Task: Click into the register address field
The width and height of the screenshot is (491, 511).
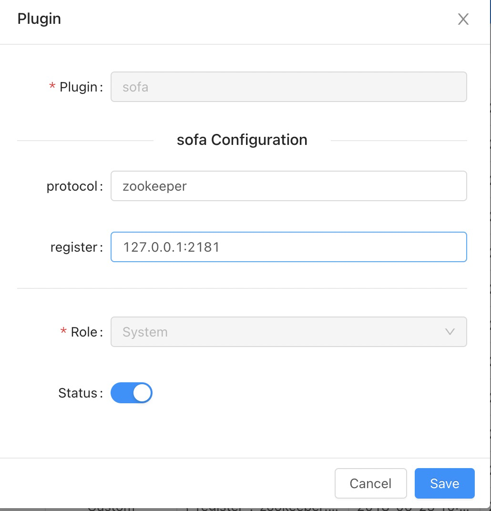Action: (x=288, y=247)
